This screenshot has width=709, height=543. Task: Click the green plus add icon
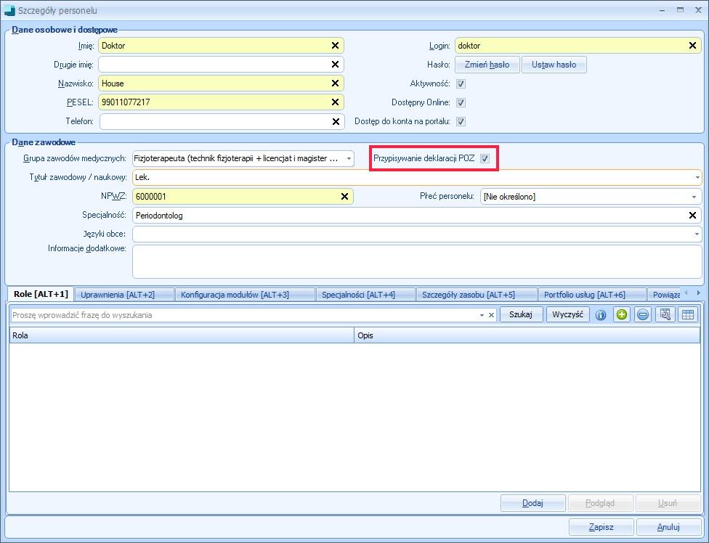622,314
